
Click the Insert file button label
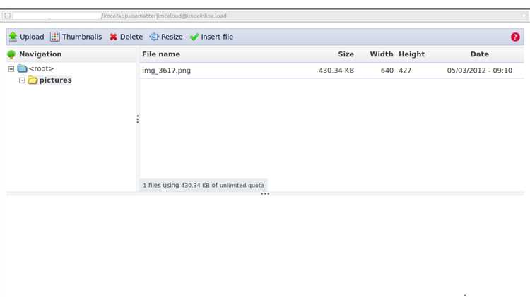click(x=217, y=37)
